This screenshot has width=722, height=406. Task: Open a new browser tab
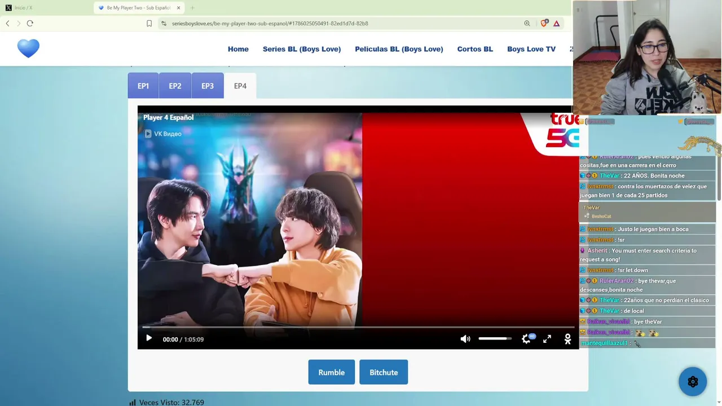click(x=192, y=8)
